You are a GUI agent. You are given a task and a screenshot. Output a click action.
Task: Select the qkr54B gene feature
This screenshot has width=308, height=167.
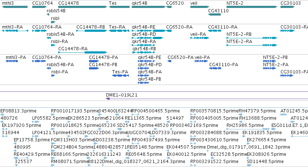point(149,7)
